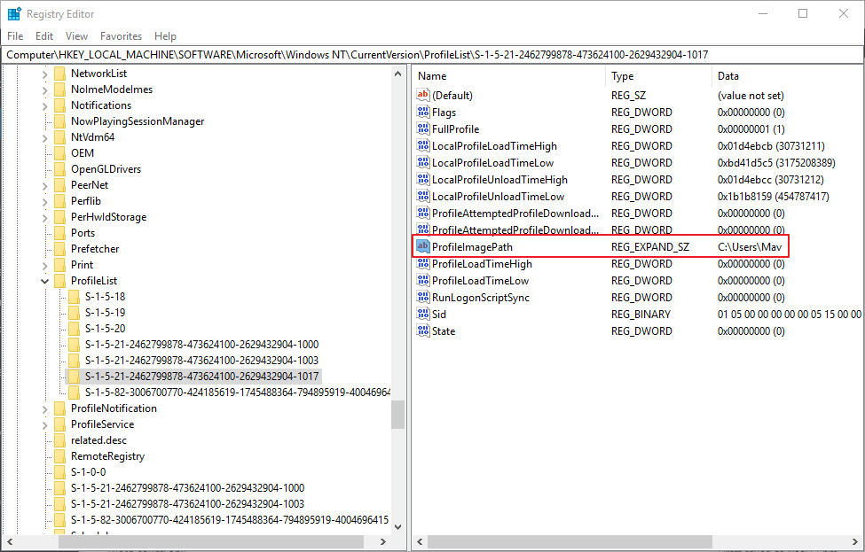Screen dimensions: 865x552
Task: Open the Edit menu
Action: [44, 35]
